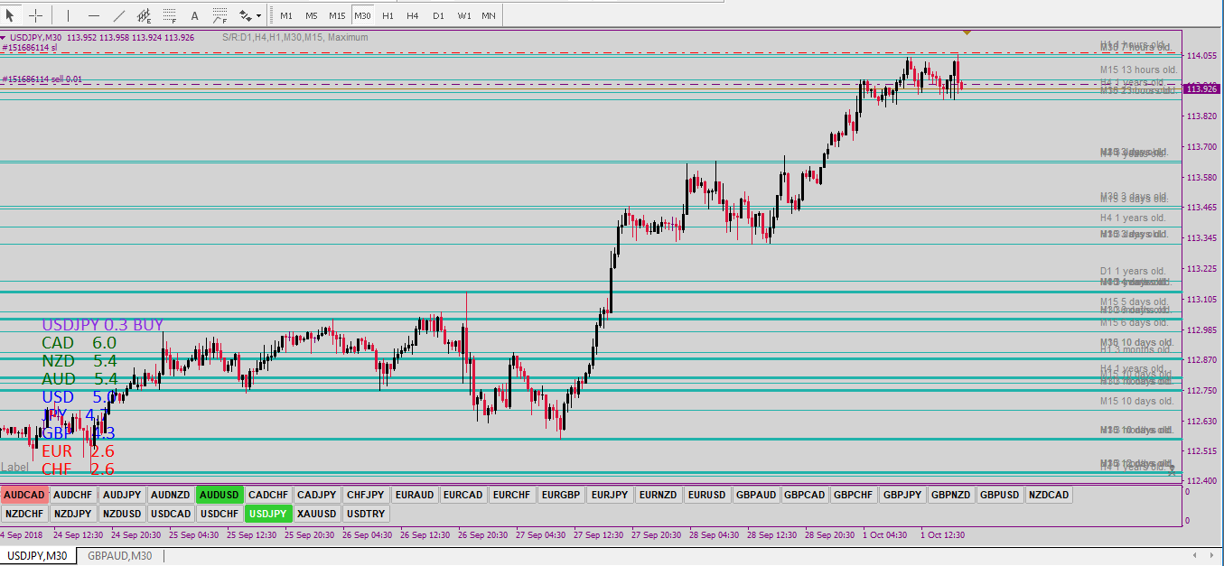Open the Arrows tool dropdown arrow

click(259, 15)
